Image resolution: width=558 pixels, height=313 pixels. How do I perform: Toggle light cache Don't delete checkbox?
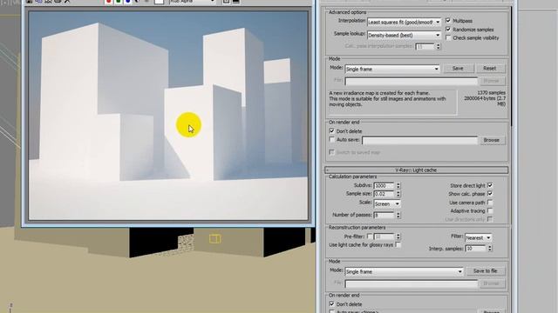click(331, 304)
